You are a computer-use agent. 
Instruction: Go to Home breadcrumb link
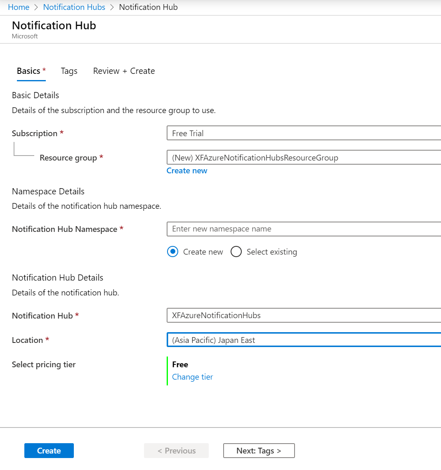[19, 7]
